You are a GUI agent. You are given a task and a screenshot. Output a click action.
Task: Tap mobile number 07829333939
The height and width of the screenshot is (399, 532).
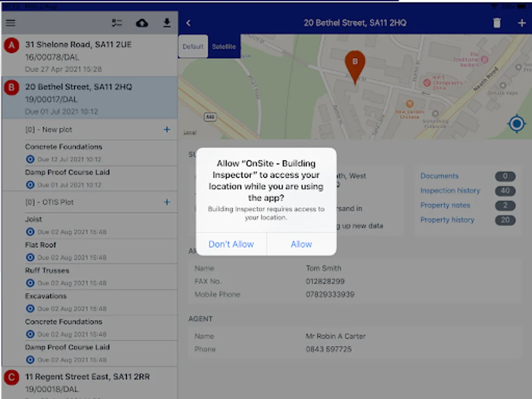point(330,295)
